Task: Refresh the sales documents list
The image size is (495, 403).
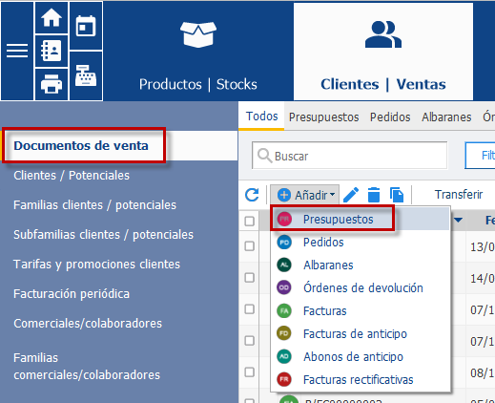Action: coord(252,195)
